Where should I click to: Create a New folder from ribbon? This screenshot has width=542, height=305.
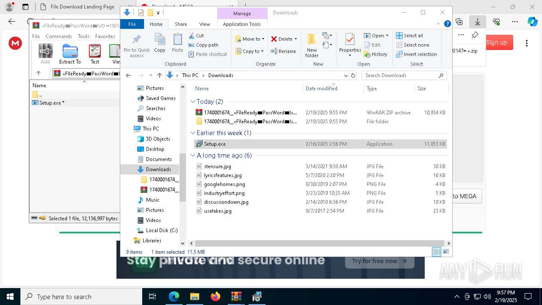click(x=312, y=45)
